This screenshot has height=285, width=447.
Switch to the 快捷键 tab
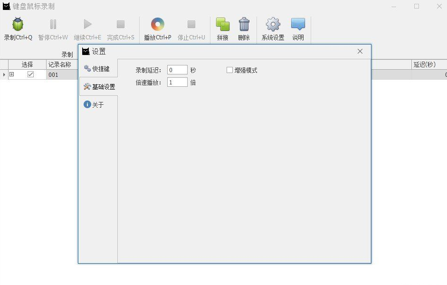(98, 69)
